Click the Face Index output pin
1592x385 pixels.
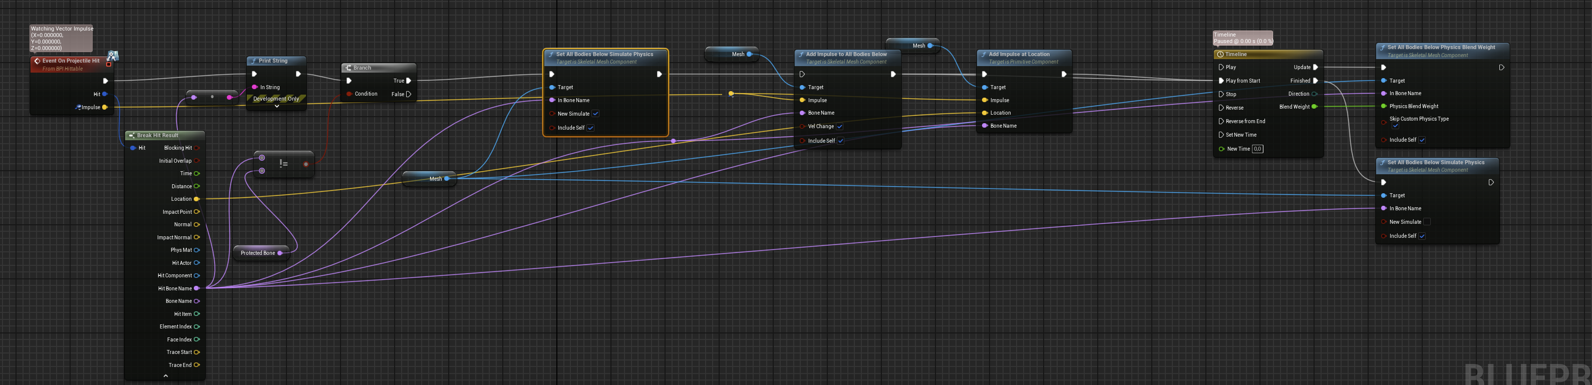click(x=197, y=339)
